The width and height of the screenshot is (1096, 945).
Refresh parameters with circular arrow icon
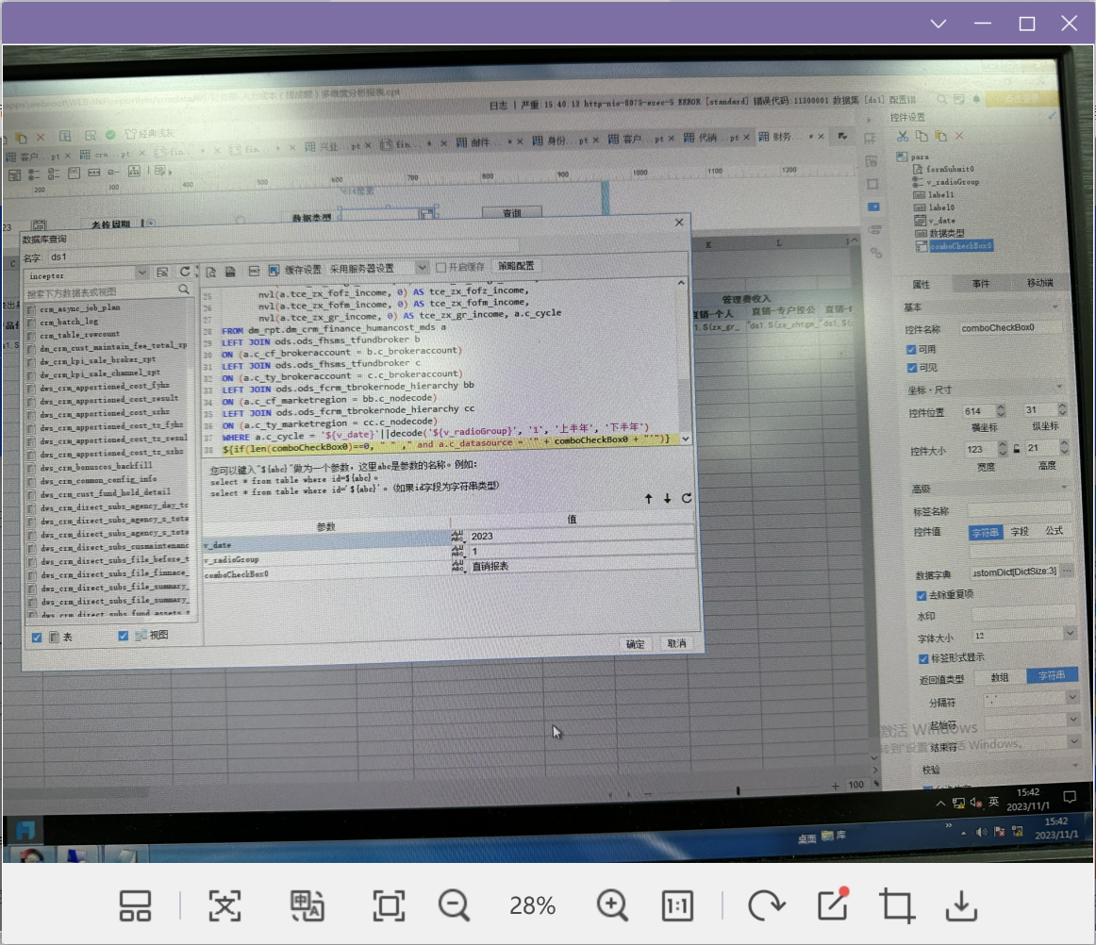pos(687,498)
